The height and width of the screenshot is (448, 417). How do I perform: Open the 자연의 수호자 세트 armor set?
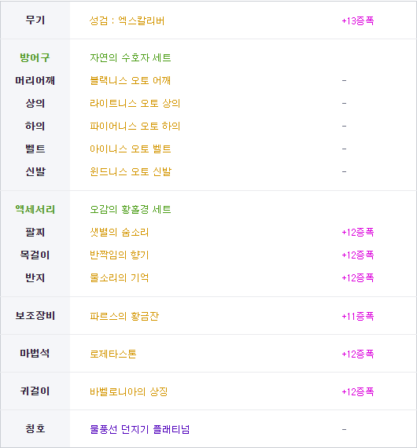click(131, 57)
